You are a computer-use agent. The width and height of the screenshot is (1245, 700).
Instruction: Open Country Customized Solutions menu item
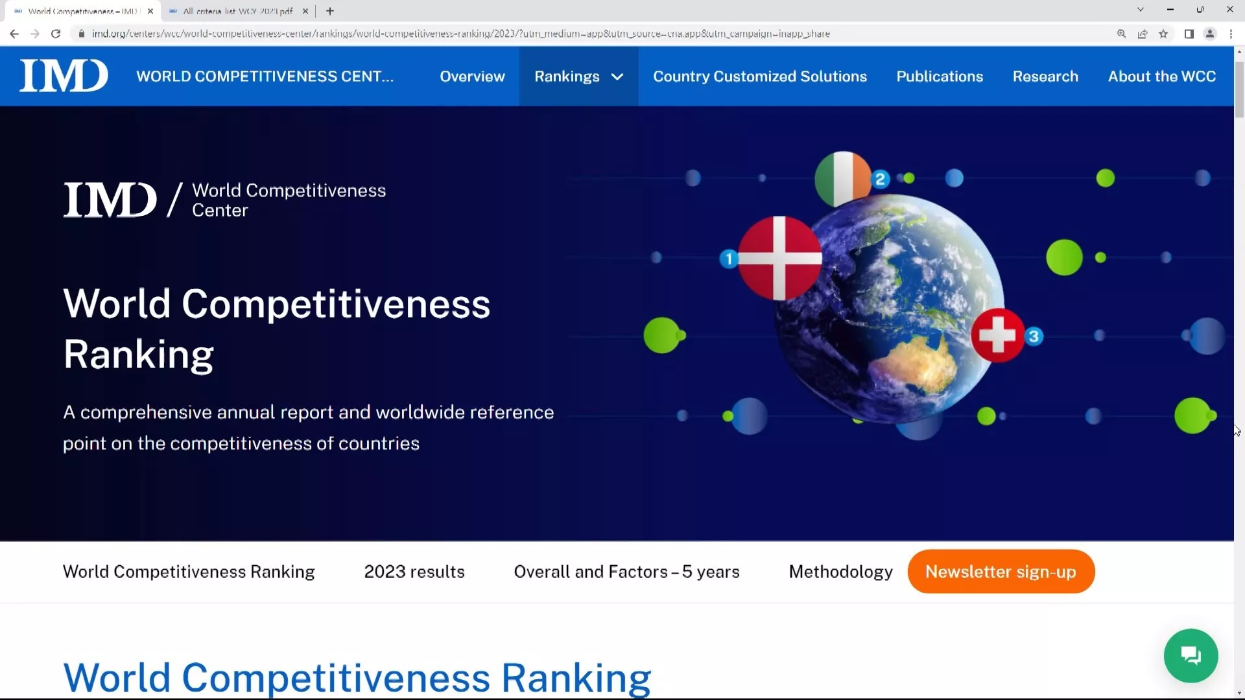tap(759, 76)
